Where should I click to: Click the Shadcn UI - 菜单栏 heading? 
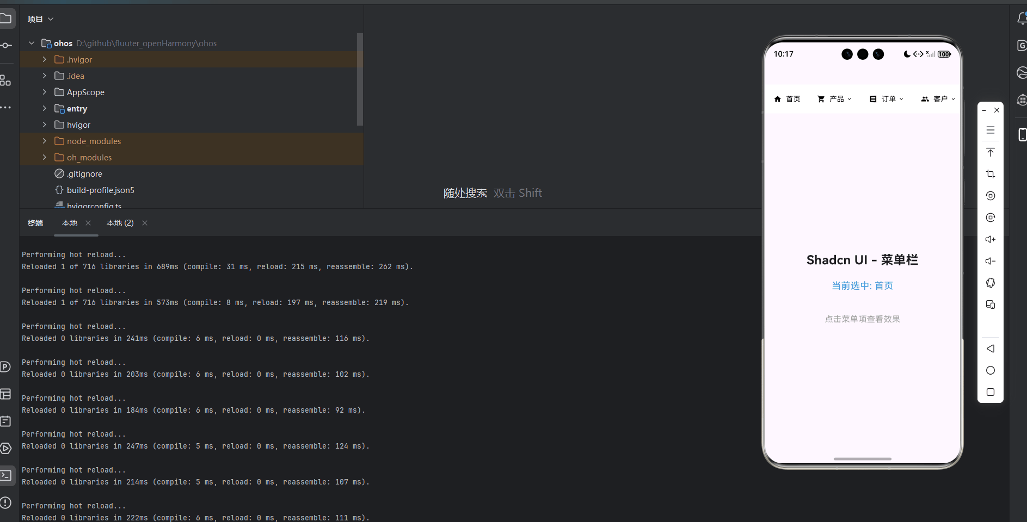863,260
